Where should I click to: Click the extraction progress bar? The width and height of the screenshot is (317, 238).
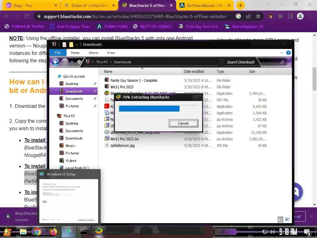[x=158, y=108]
